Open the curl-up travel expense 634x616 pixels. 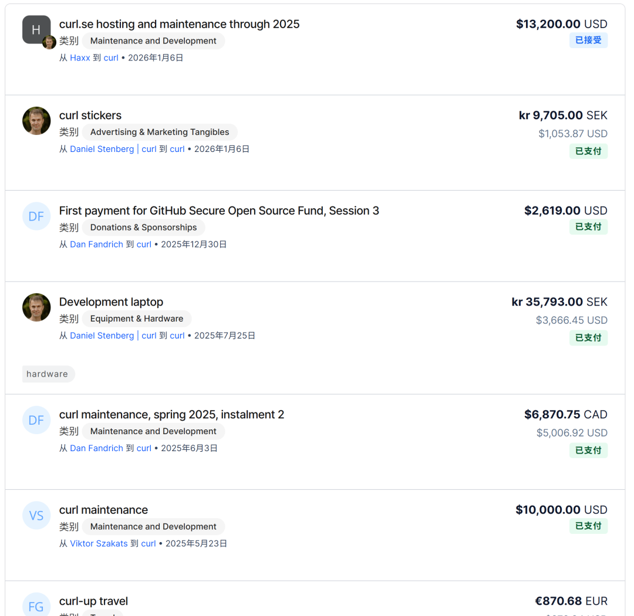pos(93,601)
